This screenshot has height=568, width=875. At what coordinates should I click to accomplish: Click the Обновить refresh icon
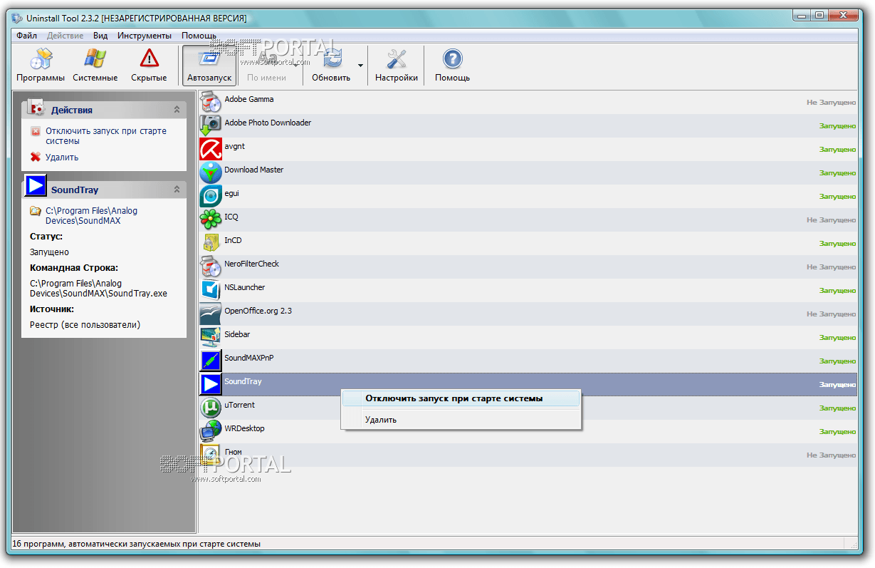click(x=331, y=59)
